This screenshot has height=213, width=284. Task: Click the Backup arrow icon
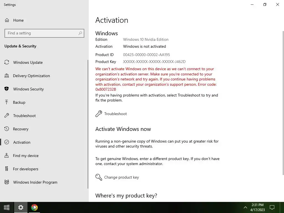point(7,102)
